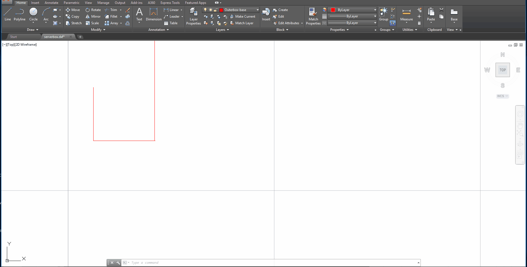Click Edit block button
Image resolution: width=527 pixels, height=267 pixels.
click(278, 17)
